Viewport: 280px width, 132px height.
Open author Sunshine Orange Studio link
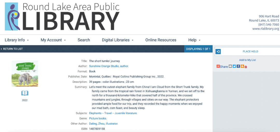pyautogui.click(x=109, y=66)
